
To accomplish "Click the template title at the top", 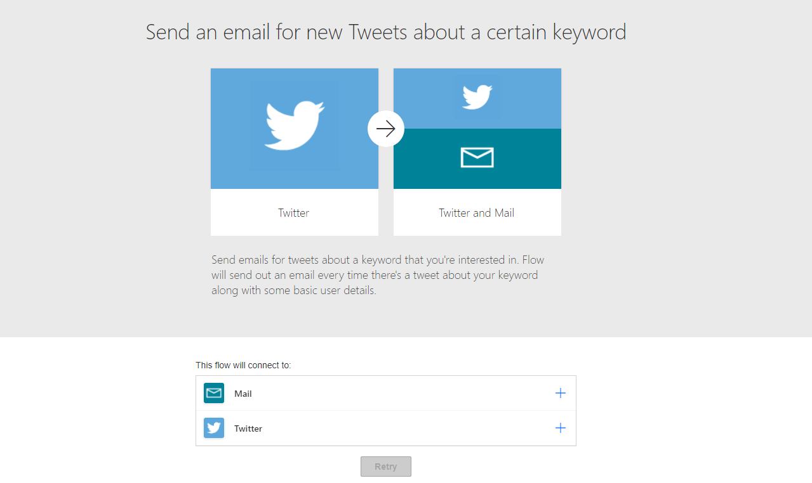I will coord(385,32).
